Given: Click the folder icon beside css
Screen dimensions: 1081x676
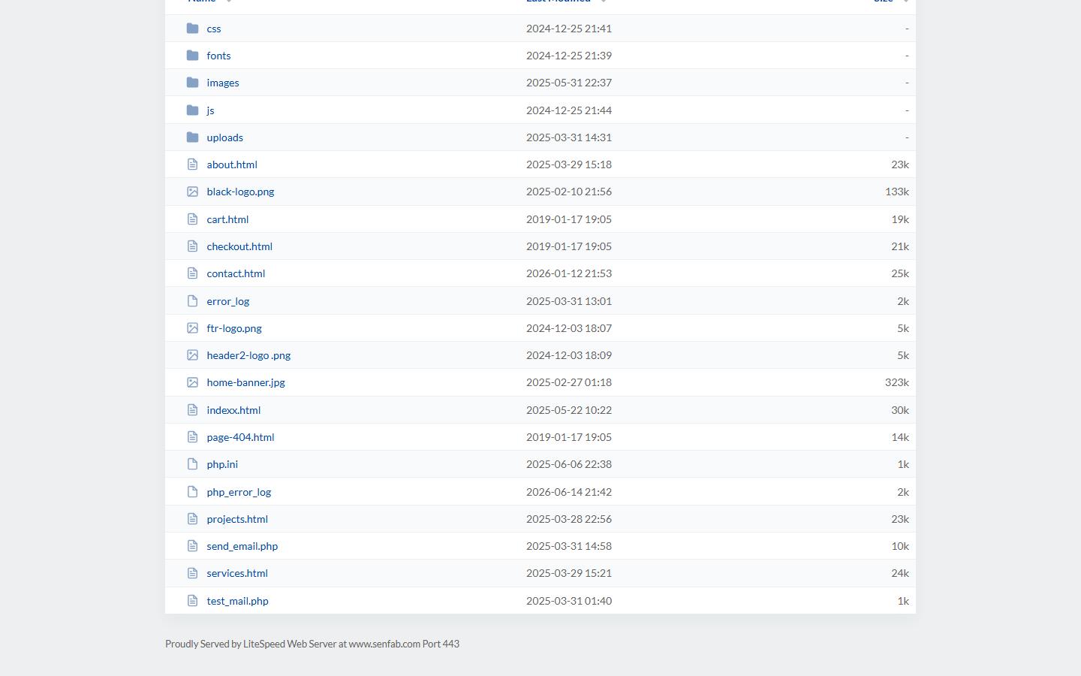Looking at the screenshot, I should (x=192, y=29).
